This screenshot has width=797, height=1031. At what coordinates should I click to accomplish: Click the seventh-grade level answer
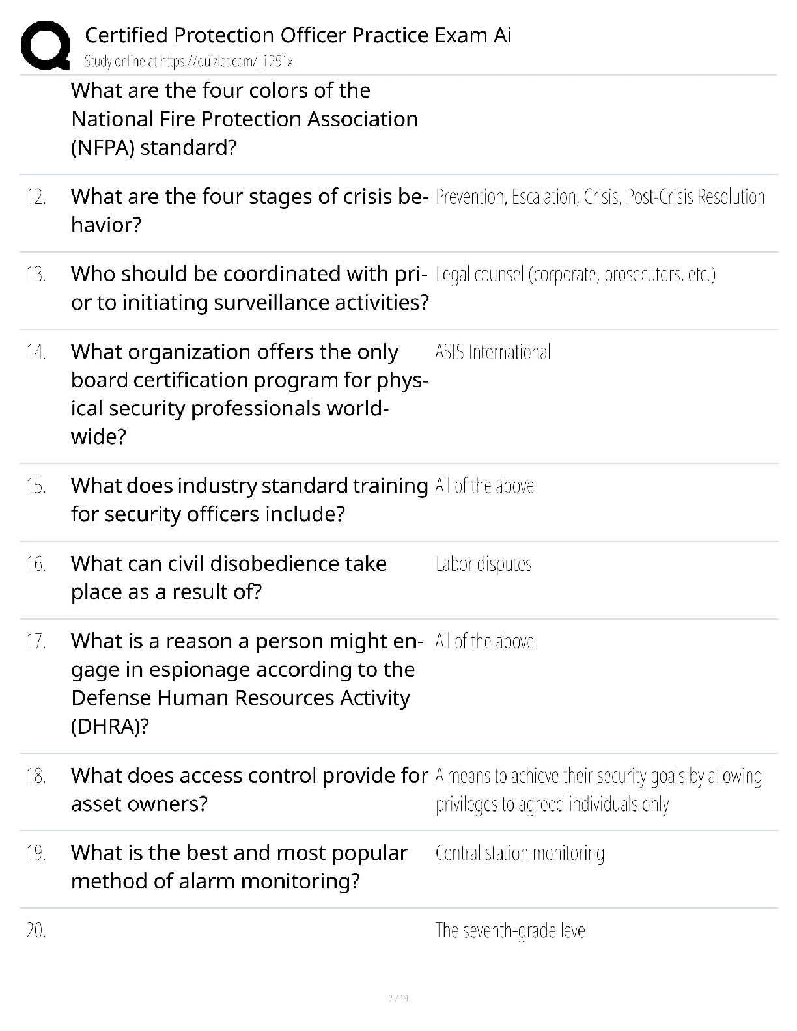pos(511,931)
